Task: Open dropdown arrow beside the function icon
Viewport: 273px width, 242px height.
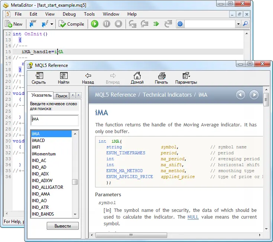Action: point(52,24)
